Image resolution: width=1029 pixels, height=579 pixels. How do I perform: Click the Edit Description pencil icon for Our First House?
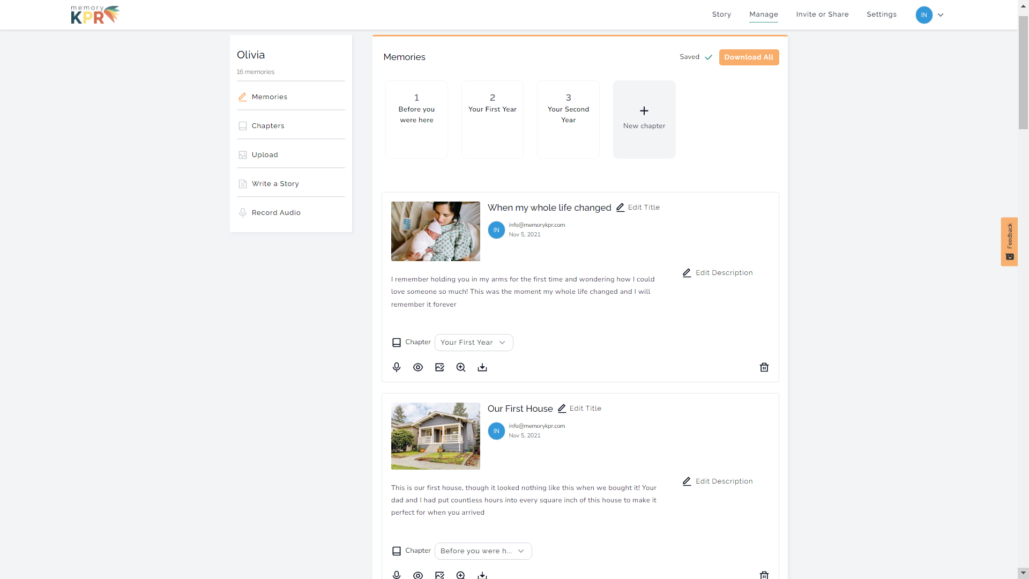coord(687,481)
